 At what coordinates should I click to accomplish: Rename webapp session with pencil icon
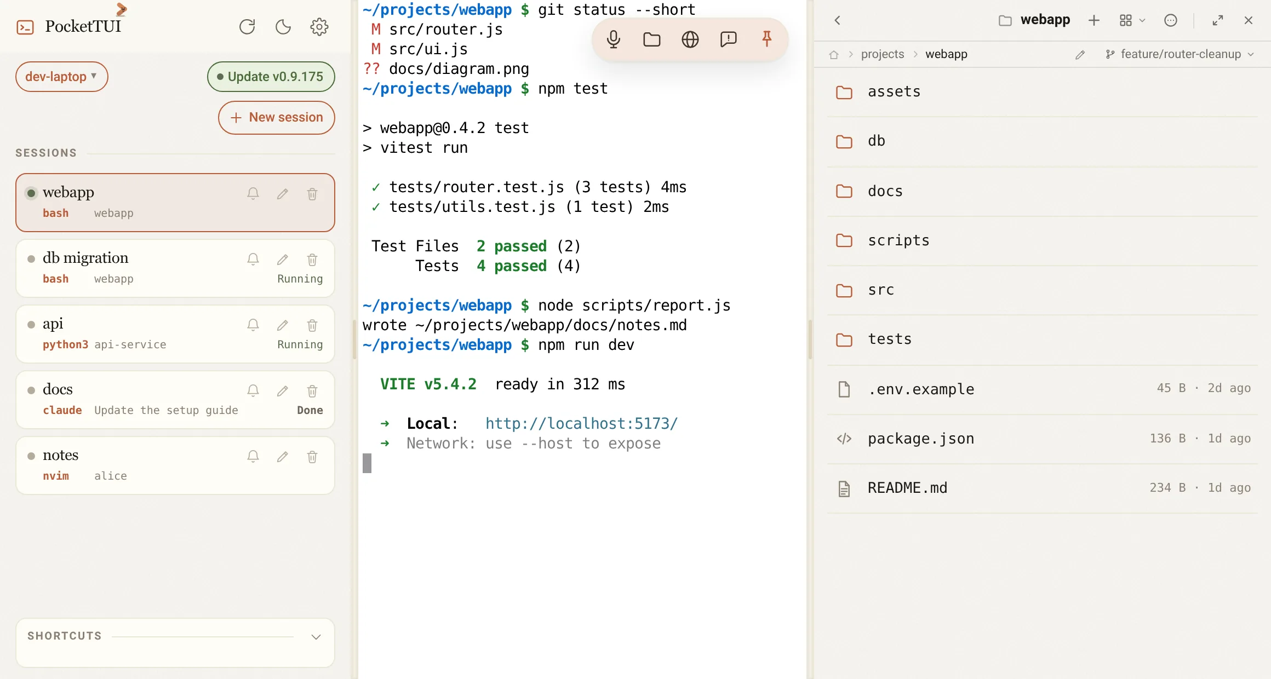(283, 193)
